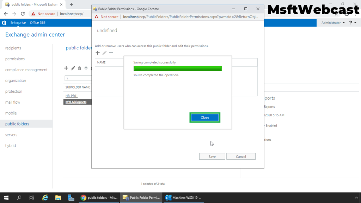This screenshot has height=203, width=361.
Task: Switch to public folders Chrome taskbar item
Action: click(x=99, y=198)
